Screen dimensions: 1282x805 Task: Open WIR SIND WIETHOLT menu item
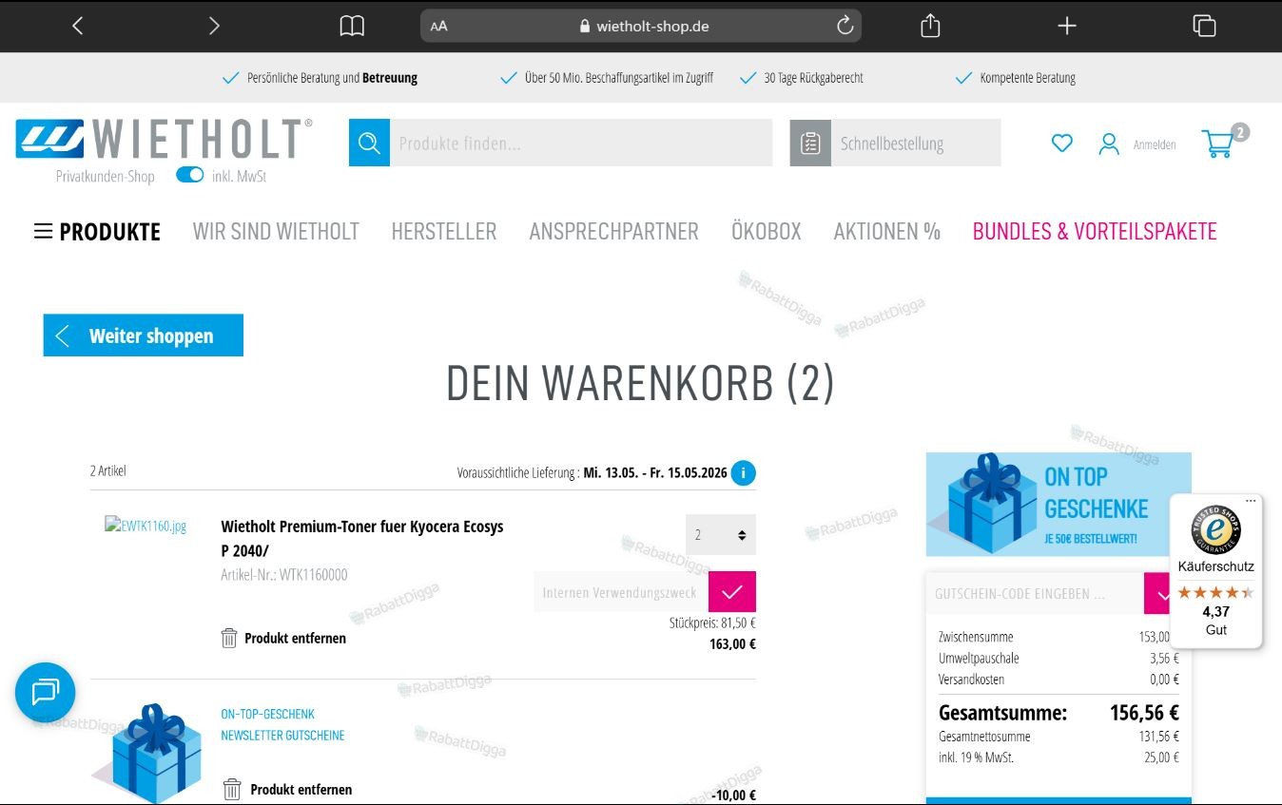[x=276, y=231]
